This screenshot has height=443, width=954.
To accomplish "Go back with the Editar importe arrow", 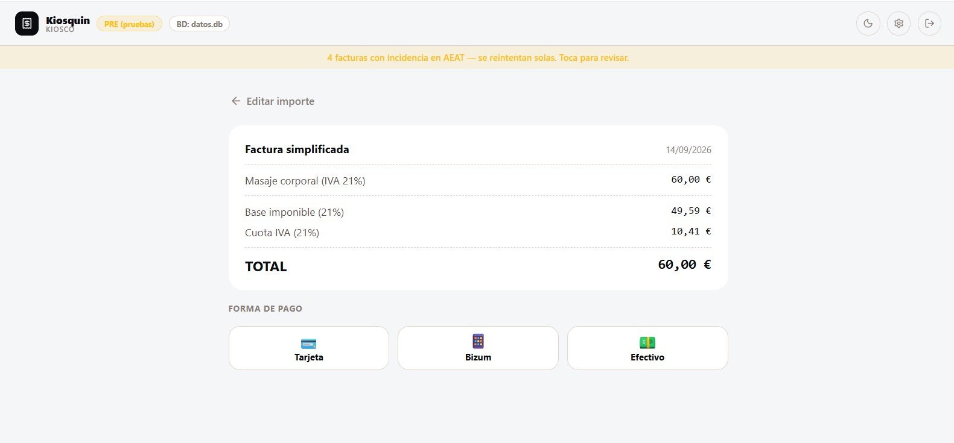I will [x=236, y=101].
